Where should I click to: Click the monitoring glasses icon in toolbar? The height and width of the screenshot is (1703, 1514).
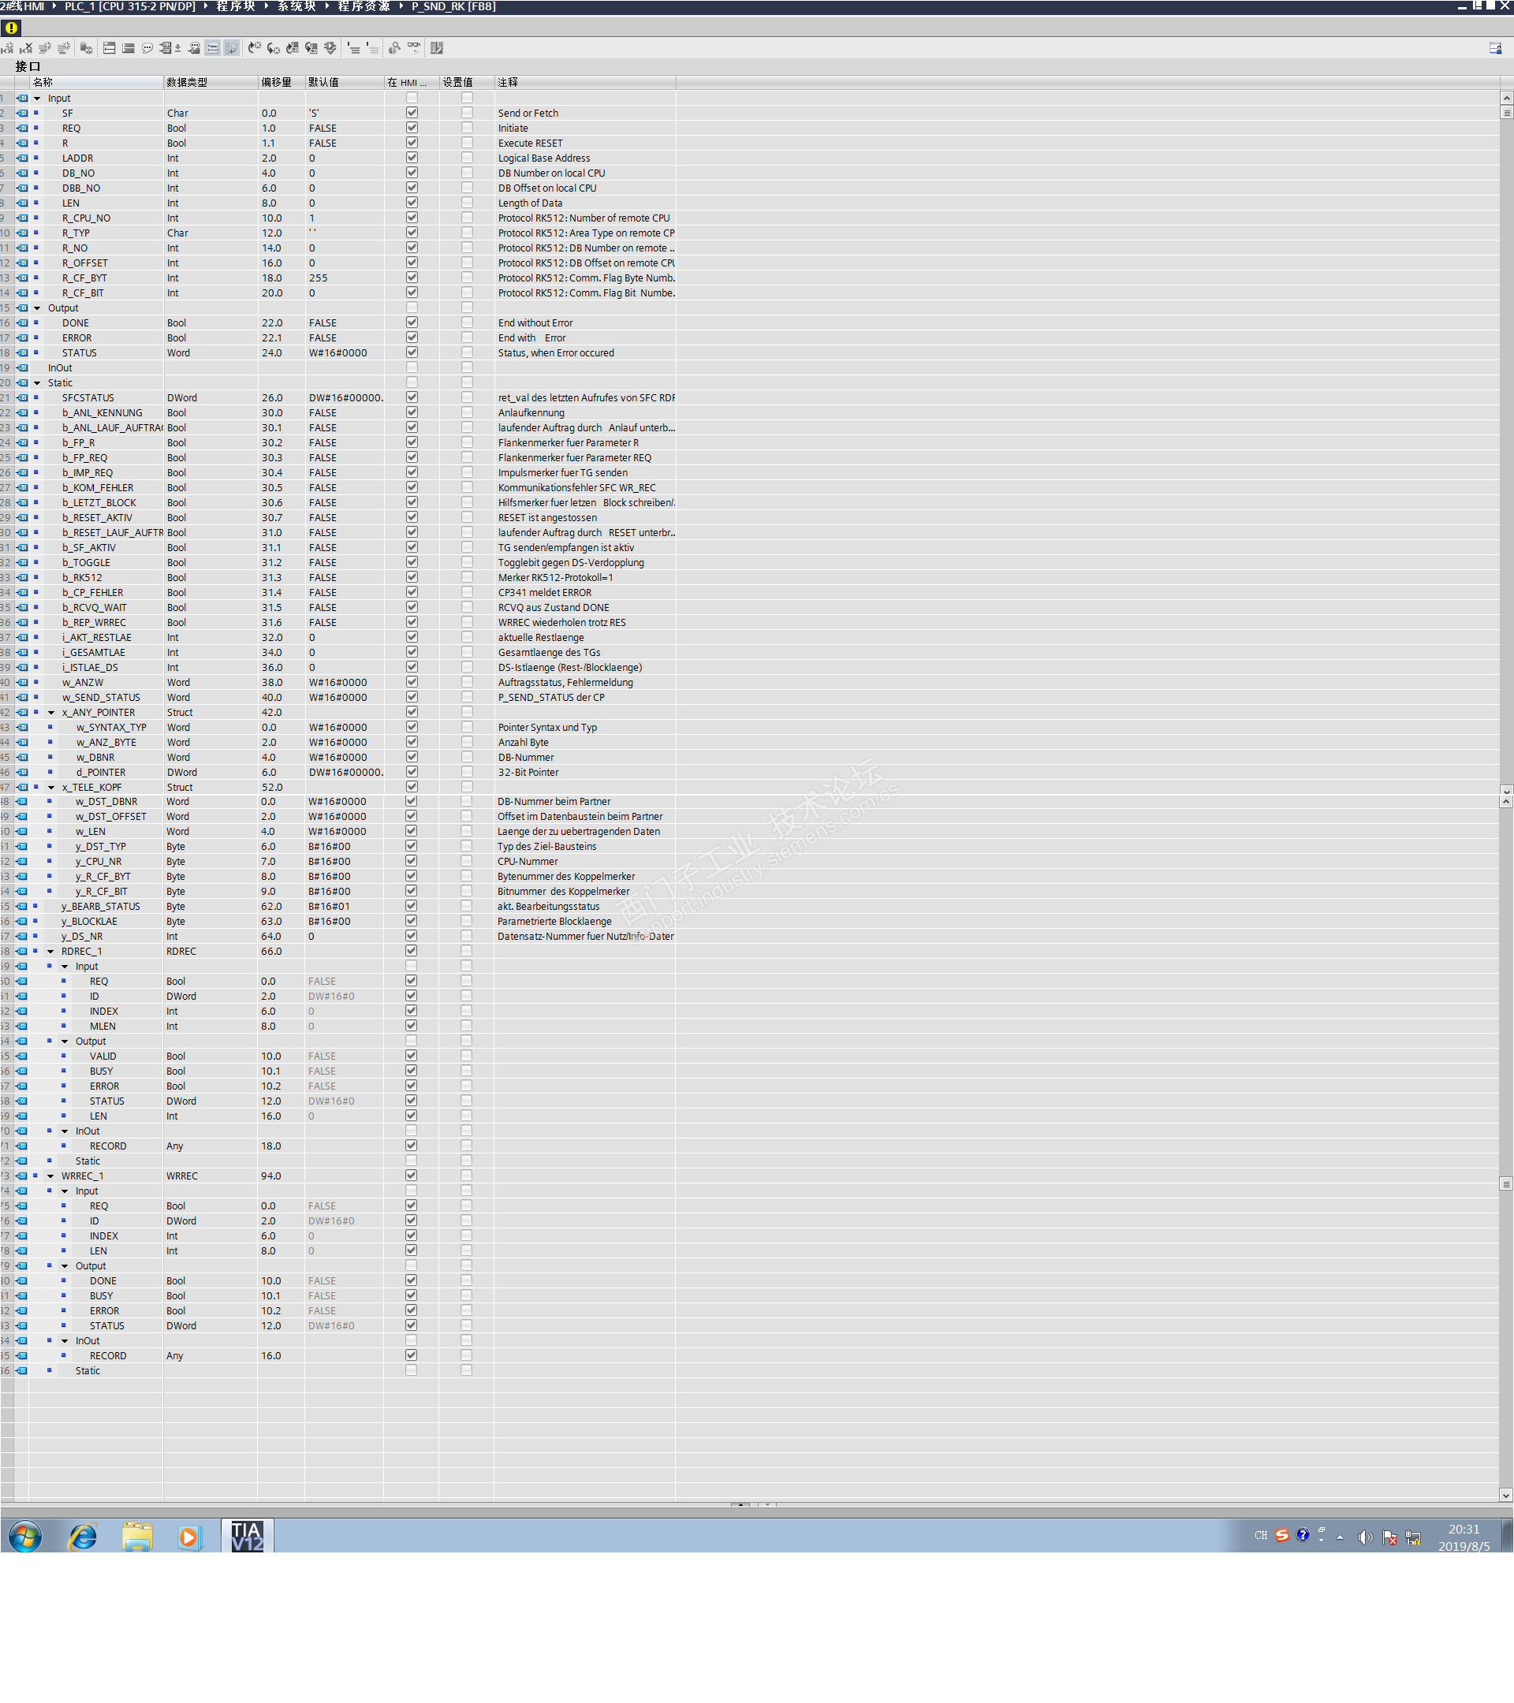(x=414, y=48)
